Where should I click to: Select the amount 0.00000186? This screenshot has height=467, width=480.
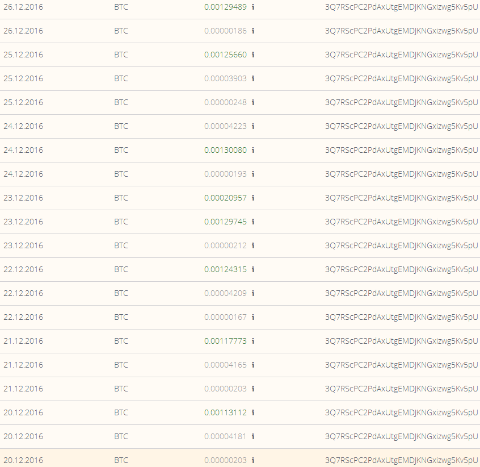[225, 31]
